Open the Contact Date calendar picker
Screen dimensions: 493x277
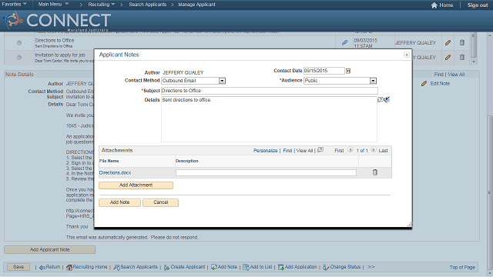click(348, 71)
